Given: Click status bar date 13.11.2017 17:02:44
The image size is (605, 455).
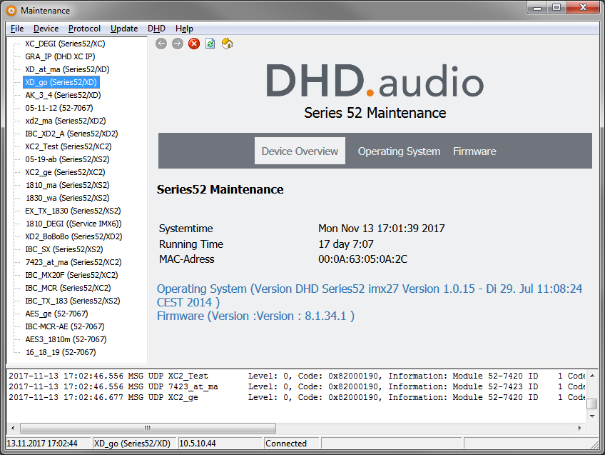Looking at the screenshot, I should [x=42, y=444].
